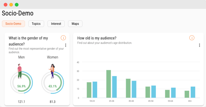Click the green 25-34 bar

[109, 84]
